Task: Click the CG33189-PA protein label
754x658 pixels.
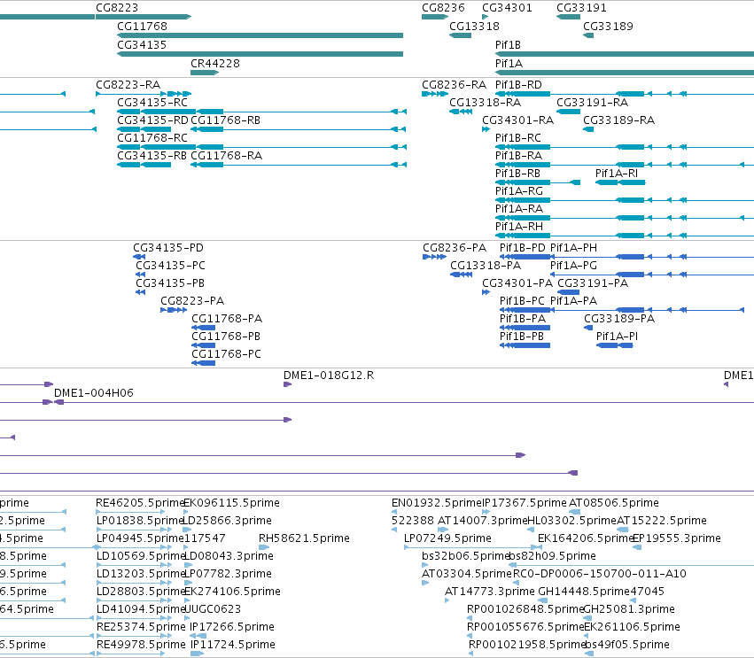Action: (x=619, y=319)
